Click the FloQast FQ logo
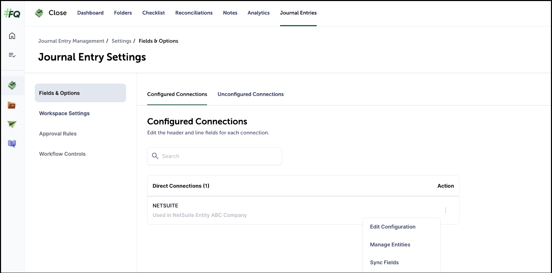The width and height of the screenshot is (552, 273). pos(12,13)
